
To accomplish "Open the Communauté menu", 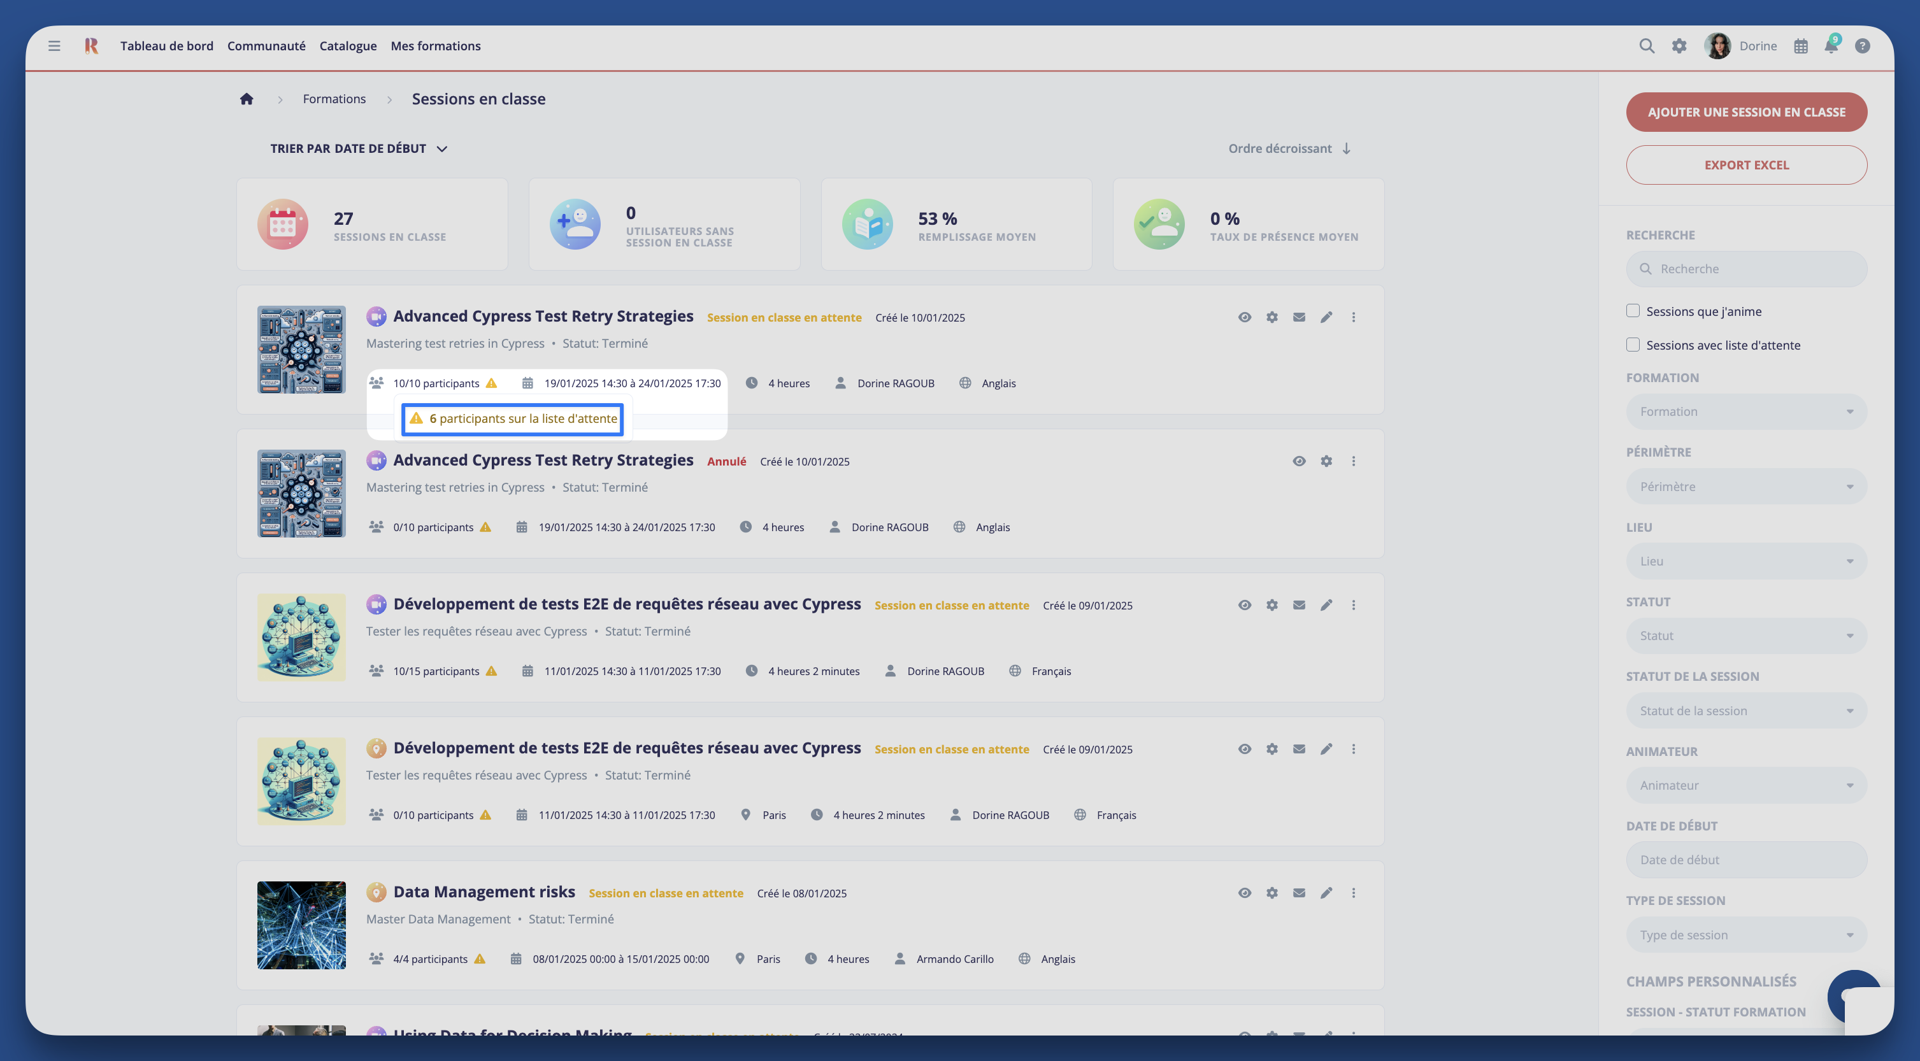I will (266, 46).
